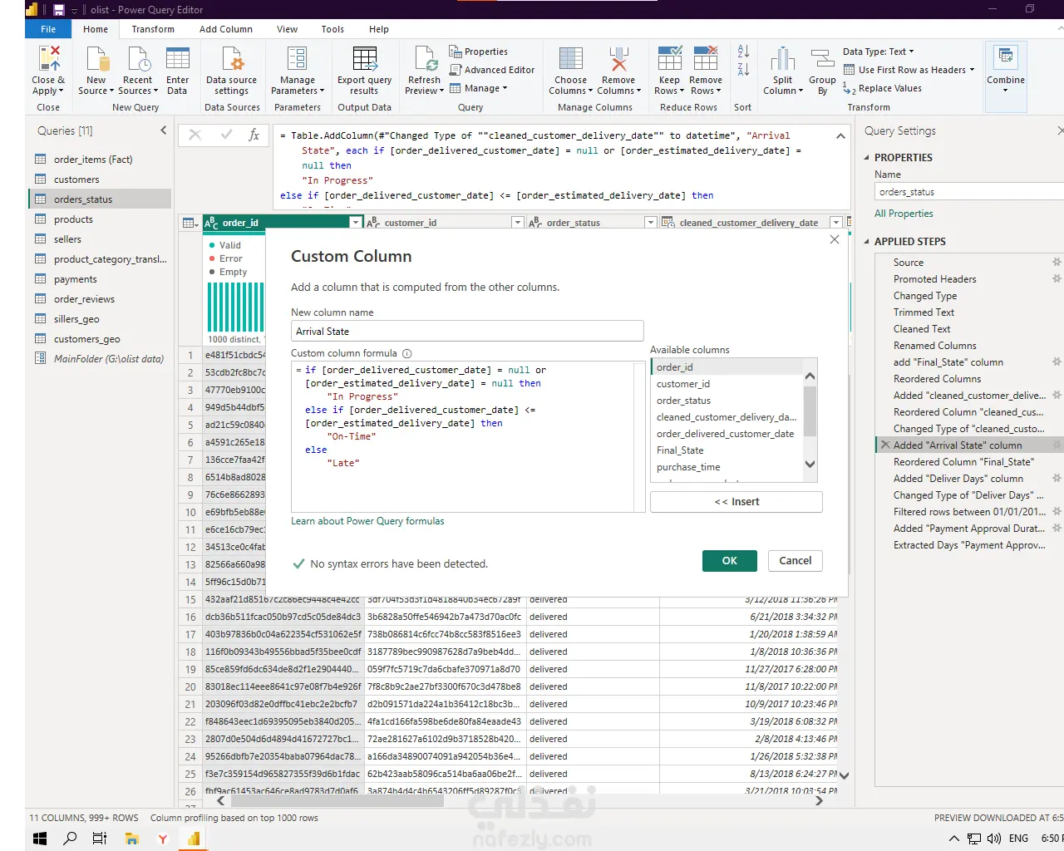
Task: Expand Use First Row as Headers options
Action: click(x=972, y=70)
